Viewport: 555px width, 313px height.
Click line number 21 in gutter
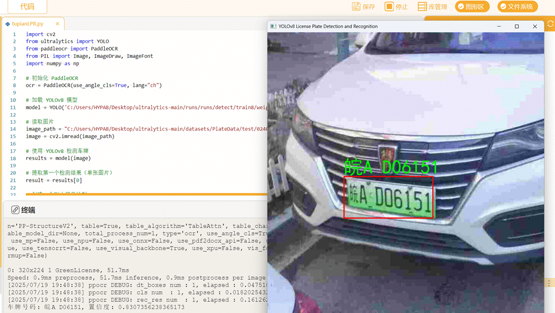pos(13,180)
